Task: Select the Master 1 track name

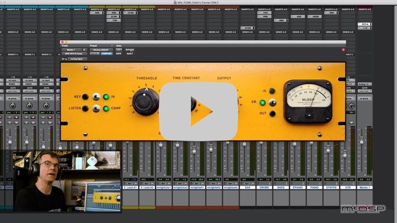Action: (364, 188)
